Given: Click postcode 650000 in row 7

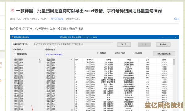Looking at the screenshot, I should pos(164,76).
